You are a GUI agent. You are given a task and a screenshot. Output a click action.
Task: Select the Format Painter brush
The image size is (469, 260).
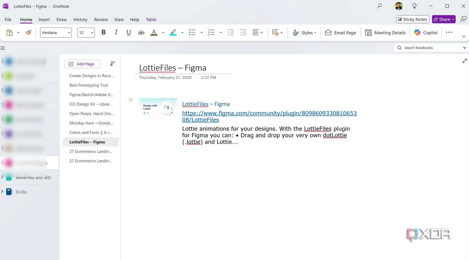(x=28, y=33)
